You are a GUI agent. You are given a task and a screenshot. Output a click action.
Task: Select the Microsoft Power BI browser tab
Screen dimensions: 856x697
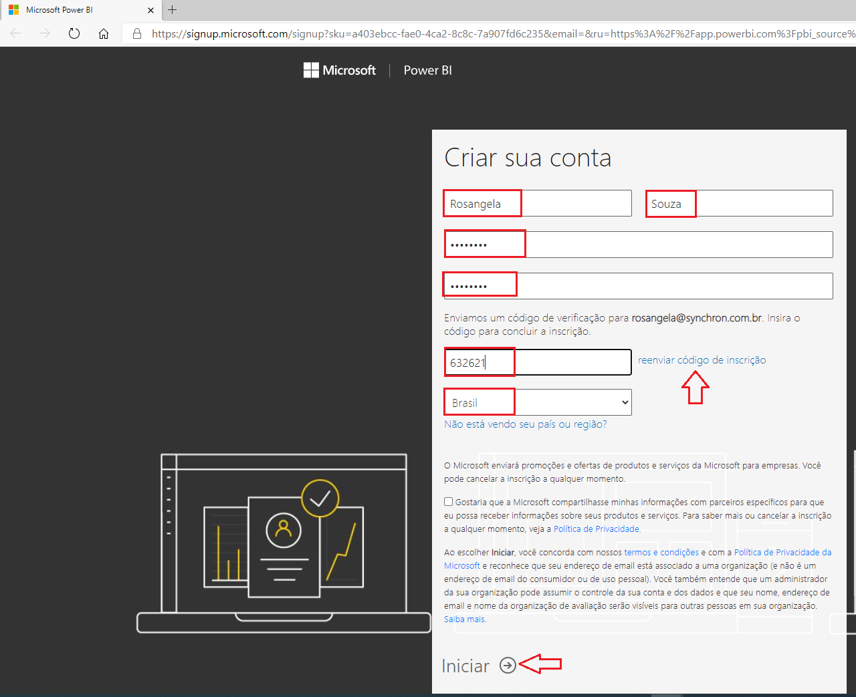tap(80, 10)
